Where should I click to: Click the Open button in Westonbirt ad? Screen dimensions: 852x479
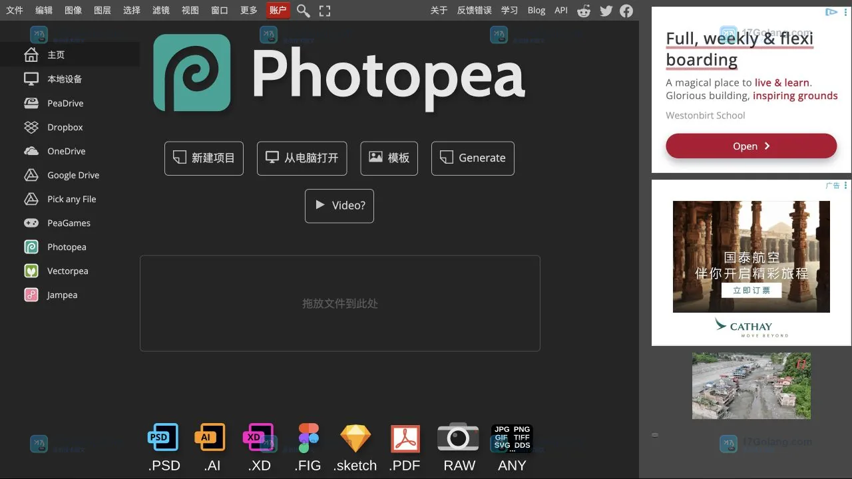pyautogui.click(x=751, y=146)
